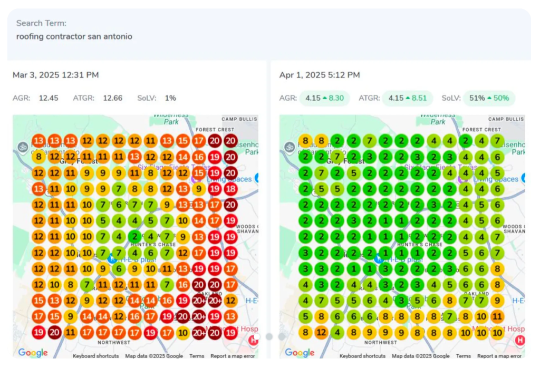Select the rank 18 pin on left map

click(230, 189)
